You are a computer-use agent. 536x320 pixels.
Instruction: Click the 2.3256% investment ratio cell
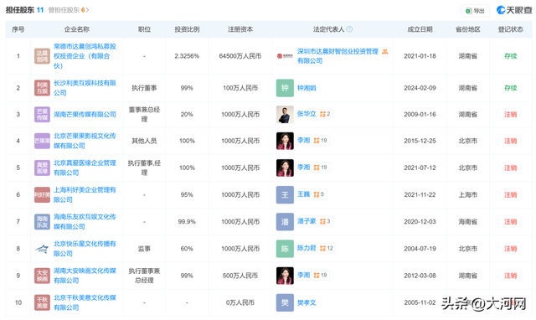(187, 56)
